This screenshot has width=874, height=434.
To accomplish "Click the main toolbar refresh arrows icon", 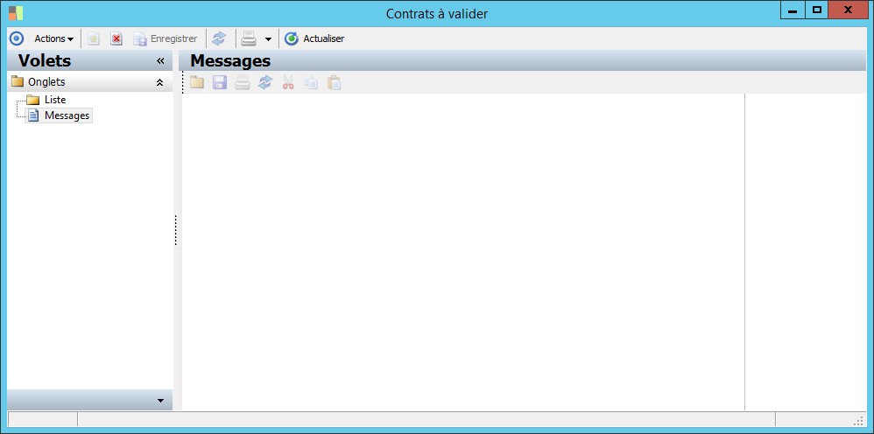I will [x=219, y=38].
